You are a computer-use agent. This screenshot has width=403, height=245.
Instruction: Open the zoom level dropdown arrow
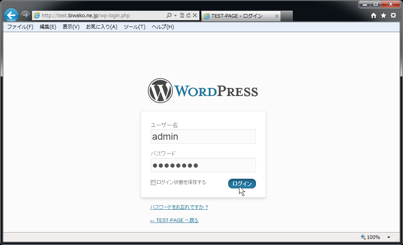(x=389, y=237)
